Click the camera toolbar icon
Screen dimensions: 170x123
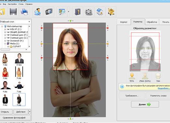point(49,11)
